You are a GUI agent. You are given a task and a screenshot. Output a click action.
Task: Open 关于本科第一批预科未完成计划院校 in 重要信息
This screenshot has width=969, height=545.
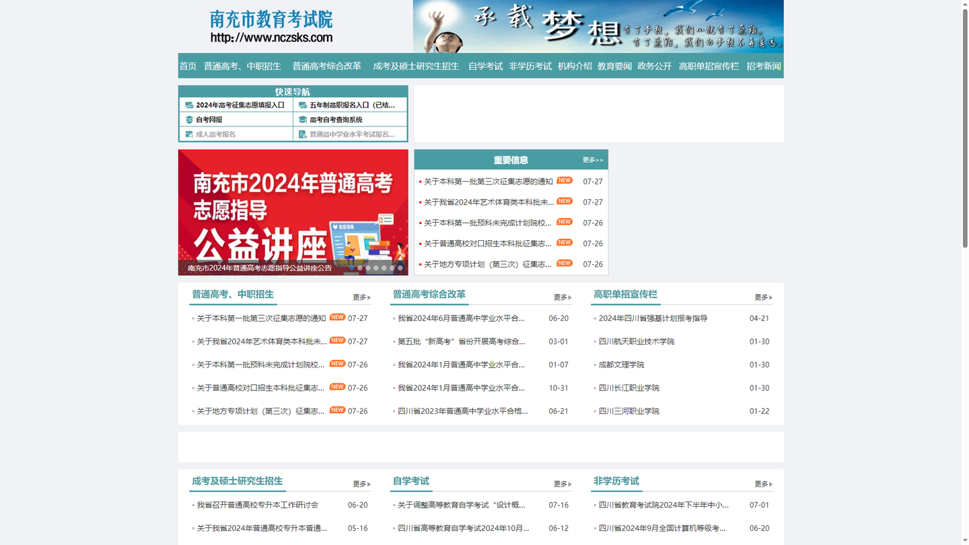point(487,223)
